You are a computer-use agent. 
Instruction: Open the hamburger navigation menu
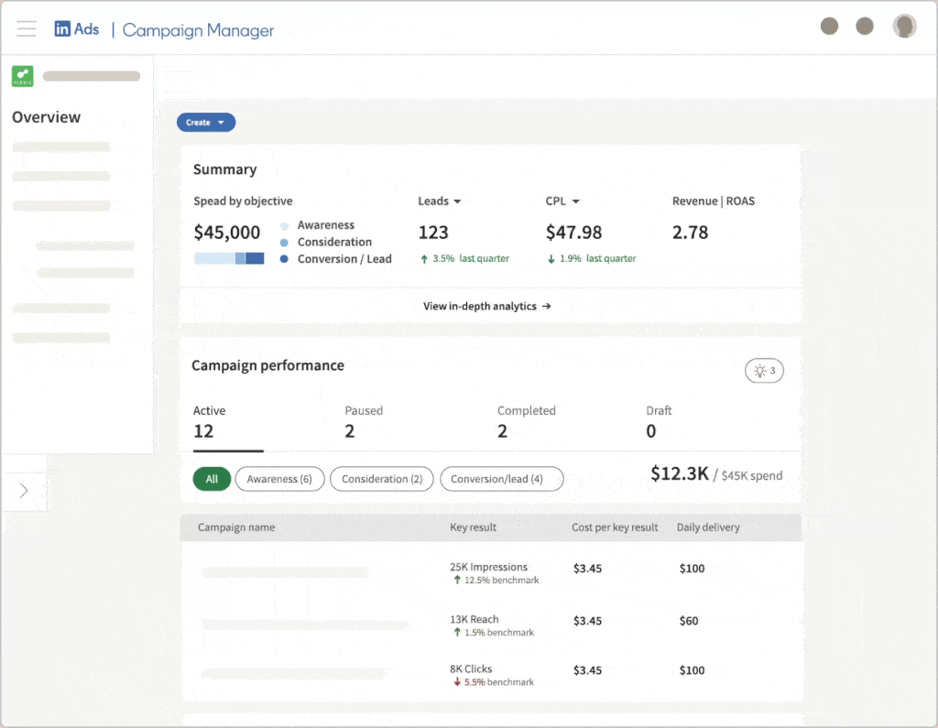(27, 28)
